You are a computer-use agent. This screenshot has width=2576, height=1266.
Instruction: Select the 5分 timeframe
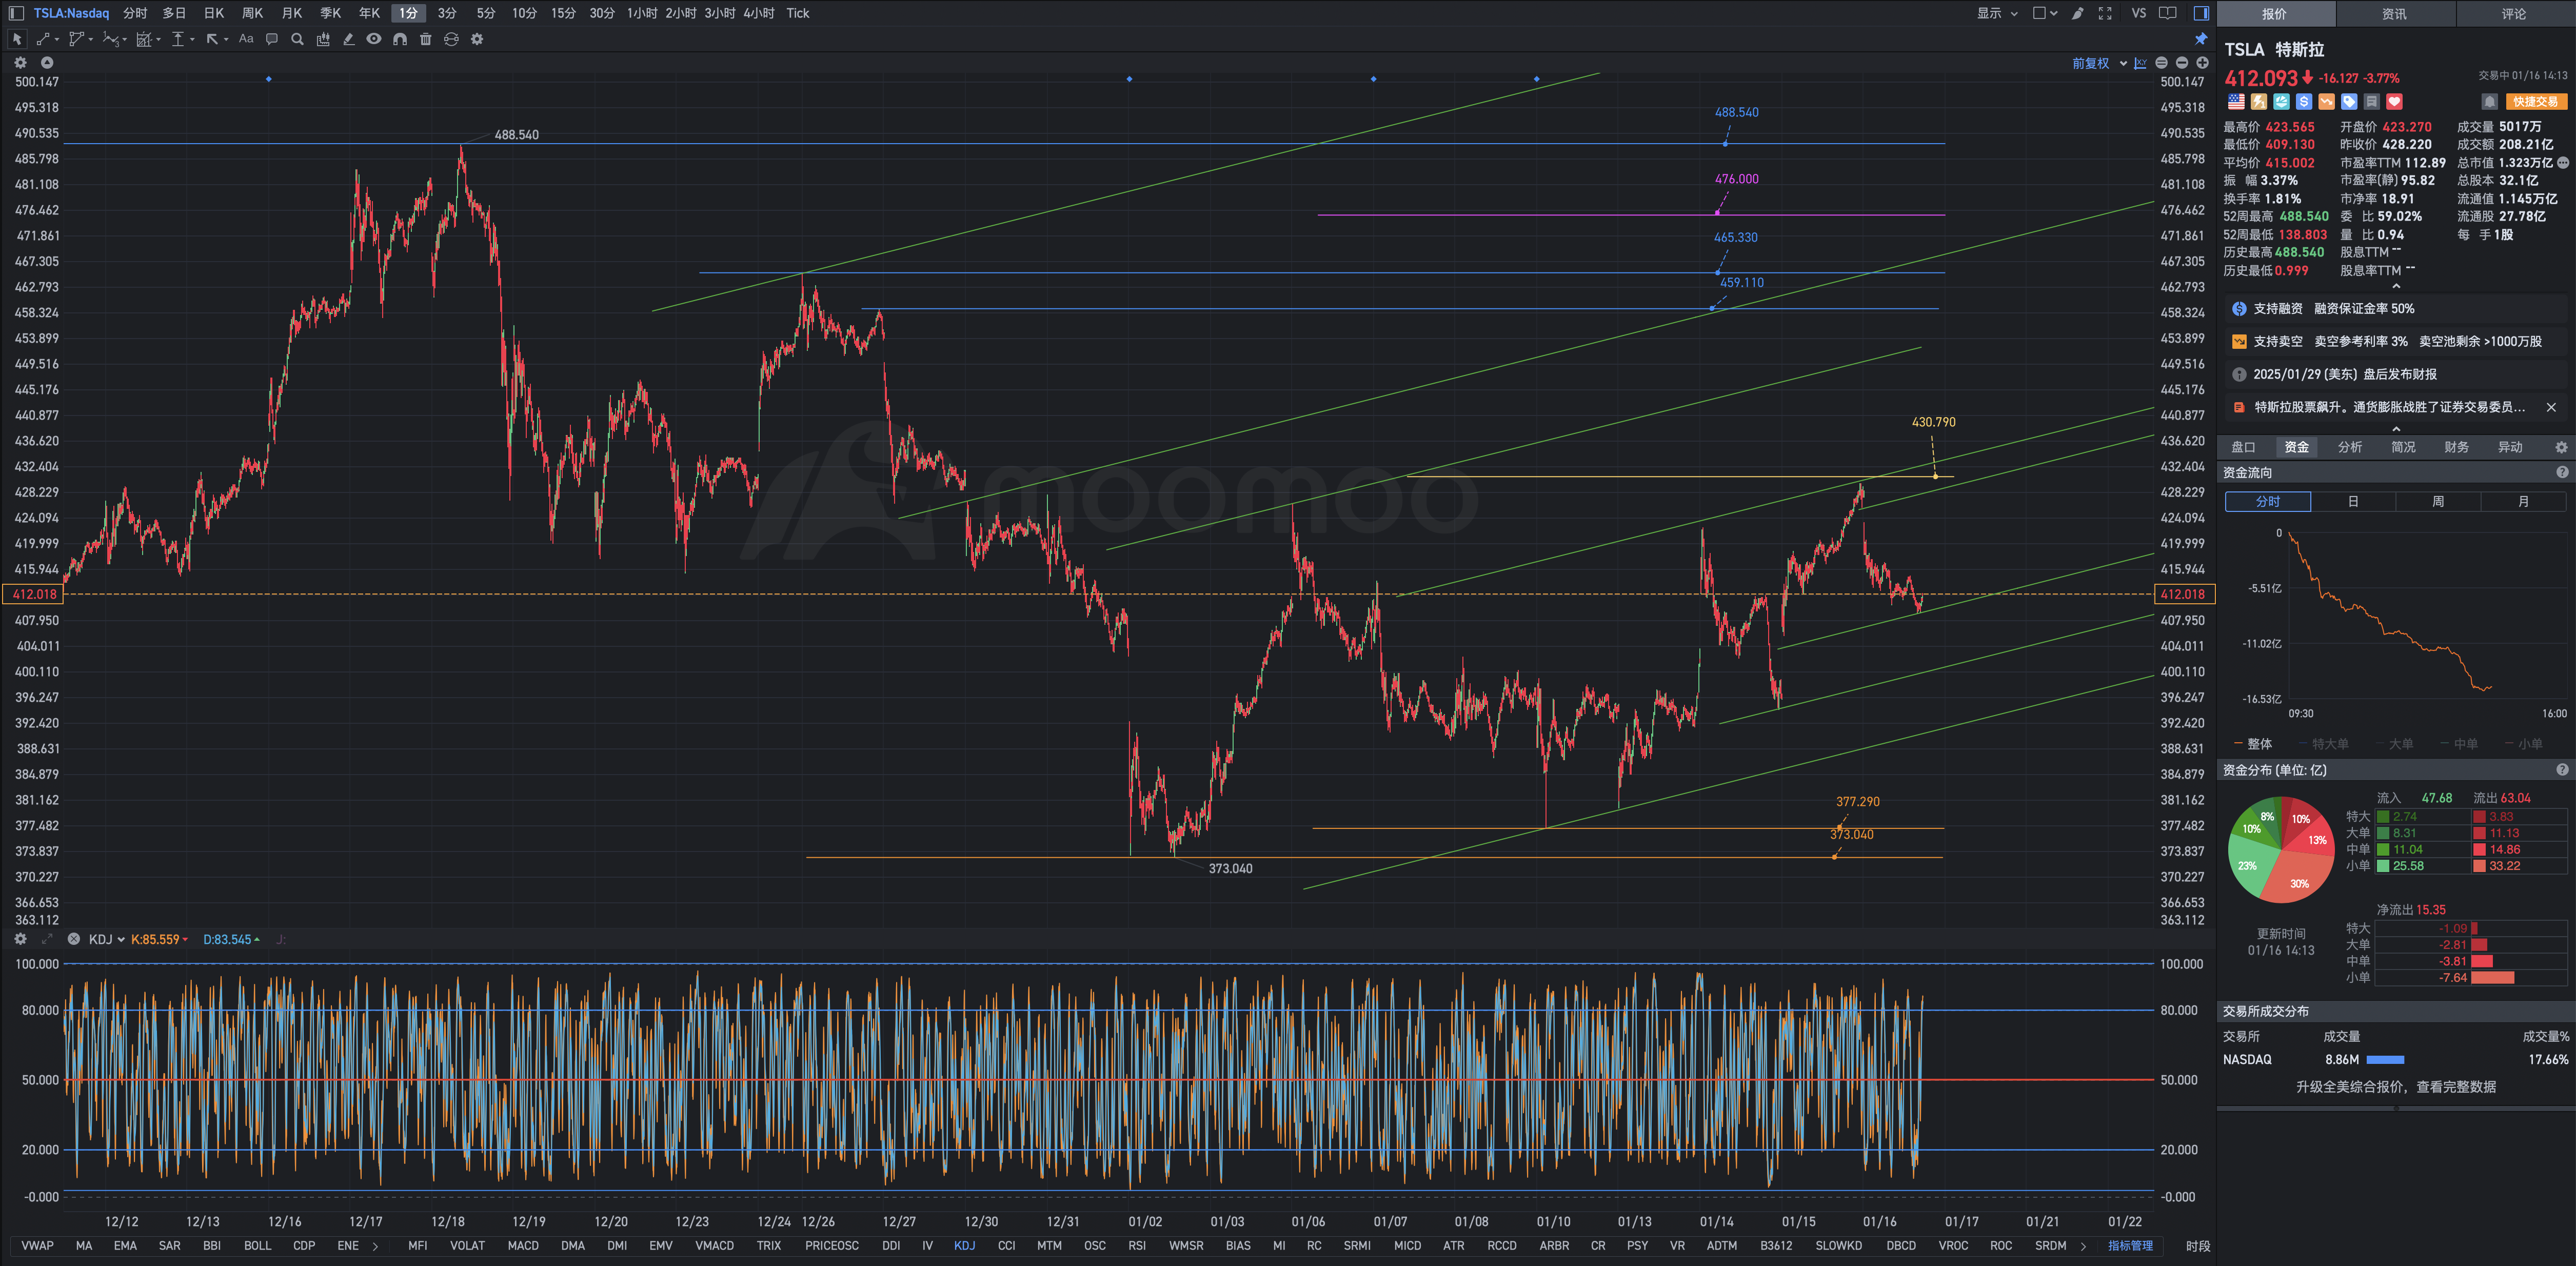(x=486, y=13)
